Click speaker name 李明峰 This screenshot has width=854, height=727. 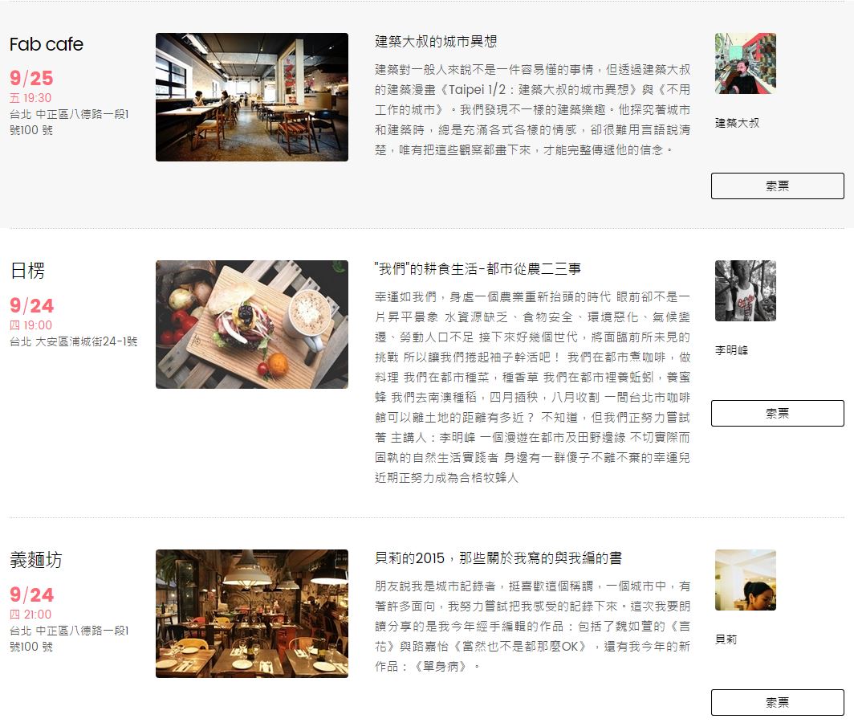tap(731, 350)
